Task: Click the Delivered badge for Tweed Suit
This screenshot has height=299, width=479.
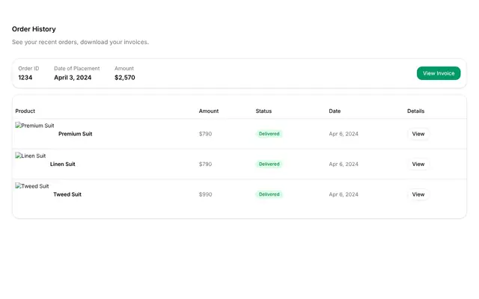Action: pos(269,194)
